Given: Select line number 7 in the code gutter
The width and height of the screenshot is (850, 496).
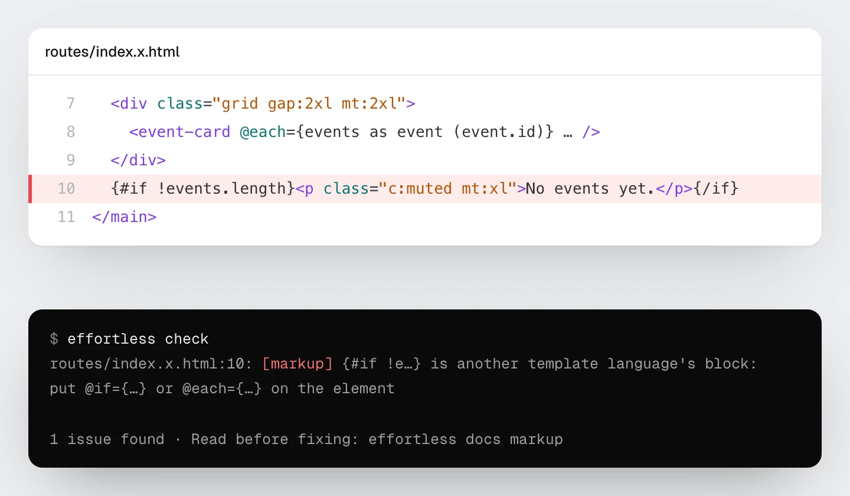Looking at the screenshot, I should 71,104.
